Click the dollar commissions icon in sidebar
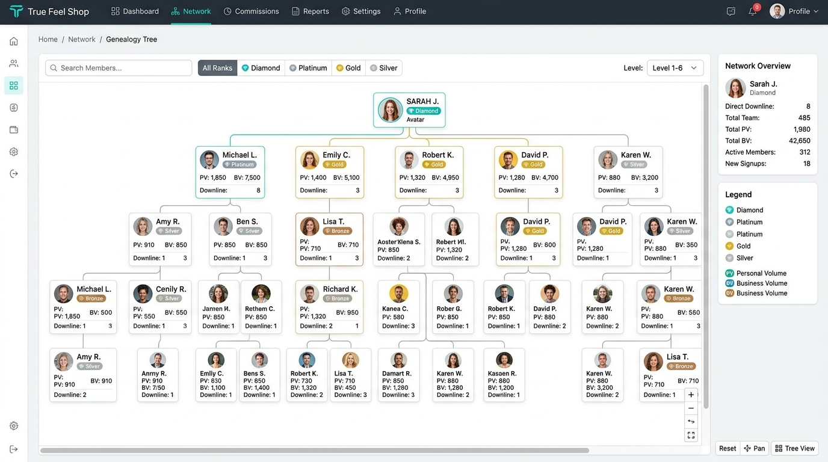828x462 pixels. click(x=14, y=108)
